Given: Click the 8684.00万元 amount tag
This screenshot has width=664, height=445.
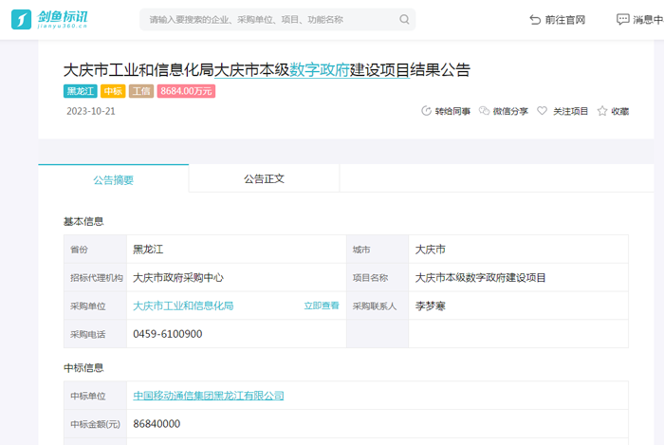Looking at the screenshot, I should click(186, 91).
